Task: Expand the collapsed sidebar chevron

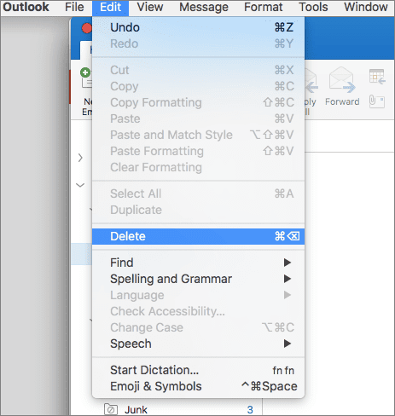Action: pos(80,158)
